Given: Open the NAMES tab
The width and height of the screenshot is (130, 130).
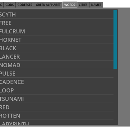Looking at the screenshot, I should 96,5.
